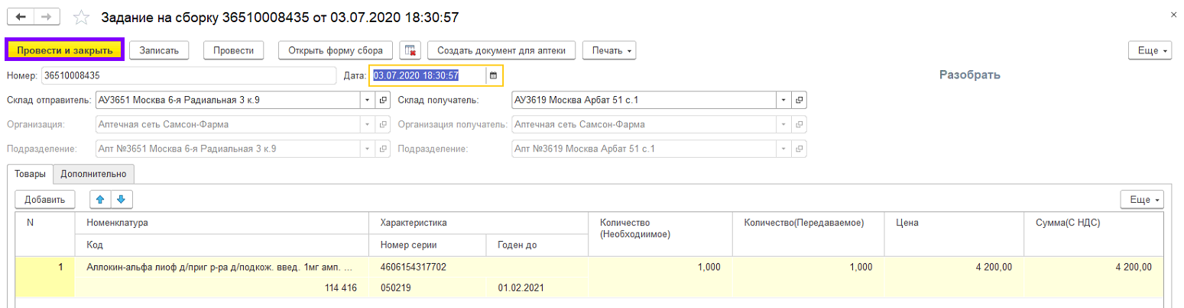This screenshot has width=1184, height=308.
Task: Click the Номер input field
Action: click(x=188, y=75)
